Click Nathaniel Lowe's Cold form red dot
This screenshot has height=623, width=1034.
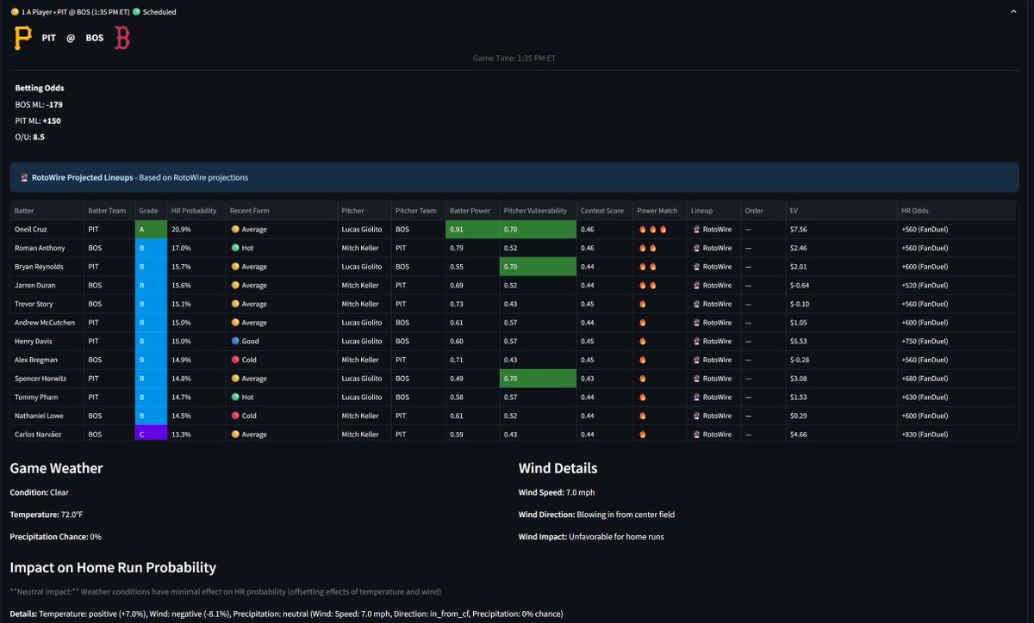tap(235, 416)
